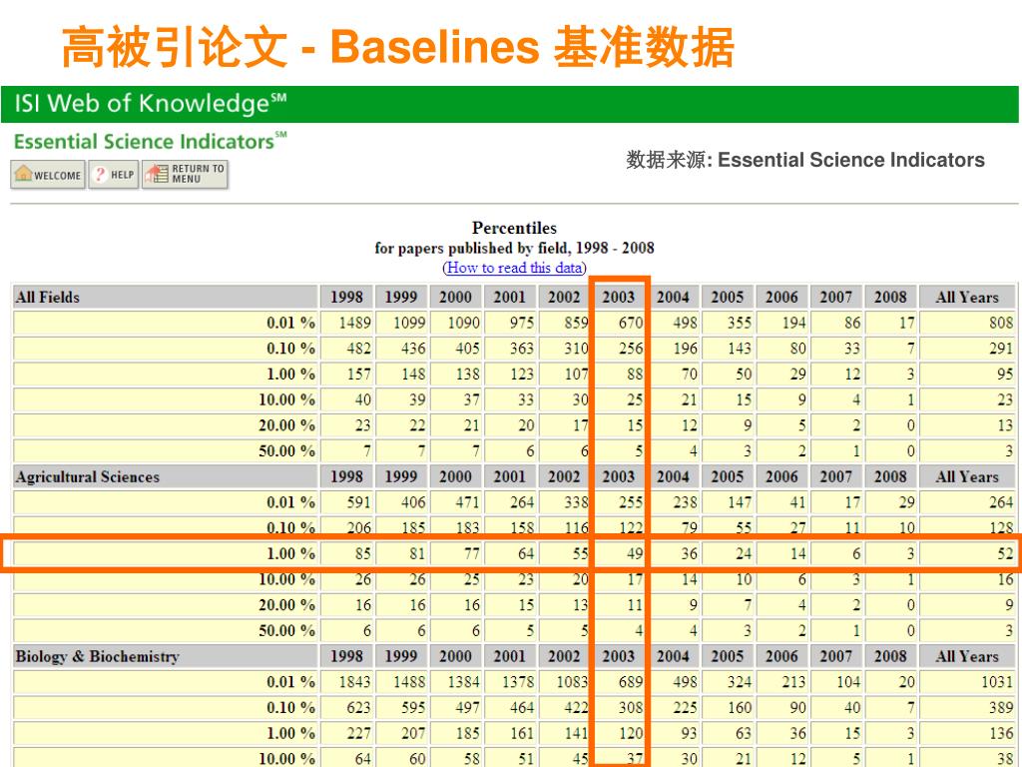
Task: Select the All Fields 1.00 % value 157
Action: pyautogui.click(x=358, y=375)
